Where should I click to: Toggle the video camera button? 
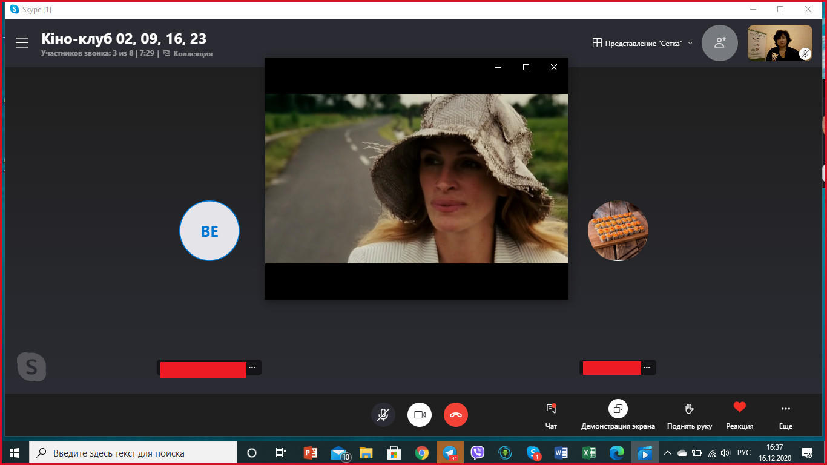(420, 415)
